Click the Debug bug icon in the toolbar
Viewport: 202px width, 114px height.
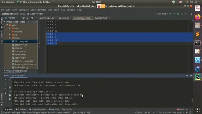[x=178, y=14]
